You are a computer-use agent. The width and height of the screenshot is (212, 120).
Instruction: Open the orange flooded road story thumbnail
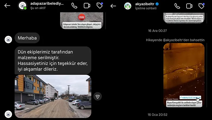coord(184,75)
